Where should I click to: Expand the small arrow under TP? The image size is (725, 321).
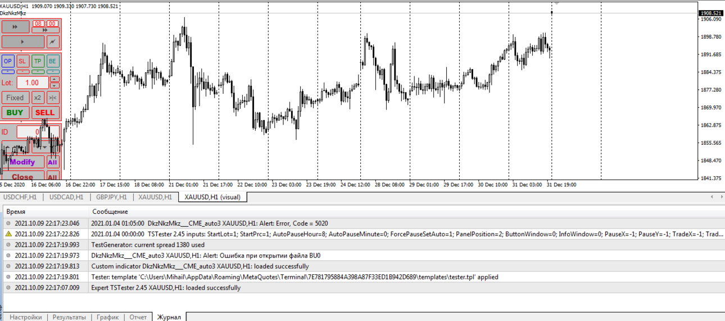tap(38, 71)
